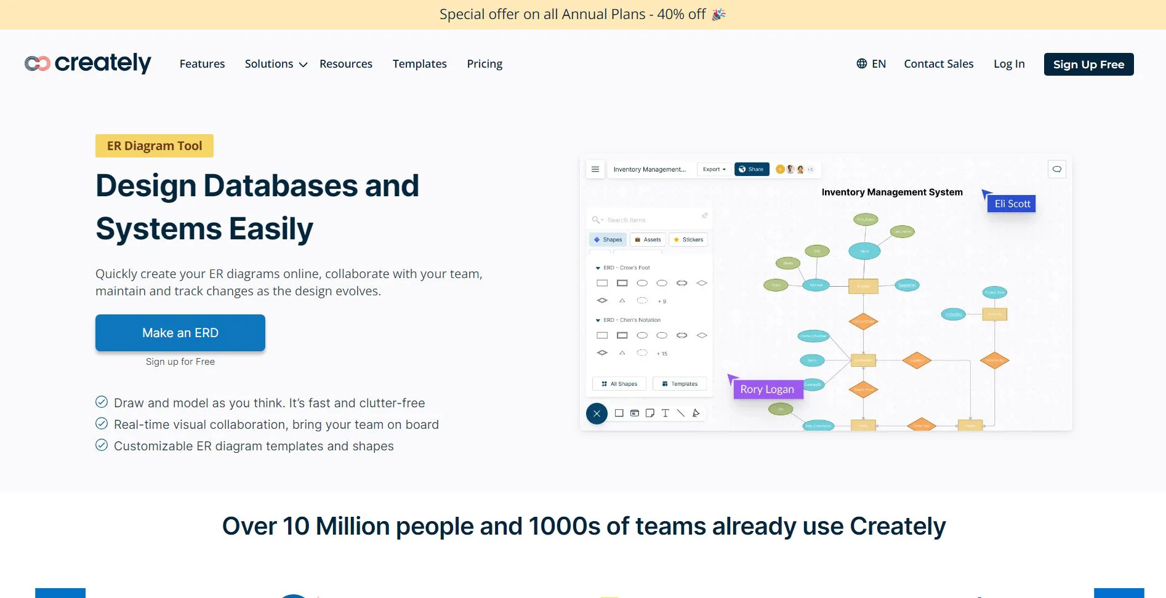Switch to the Shapes tab
The image size is (1166, 598).
click(x=608, y=240)
